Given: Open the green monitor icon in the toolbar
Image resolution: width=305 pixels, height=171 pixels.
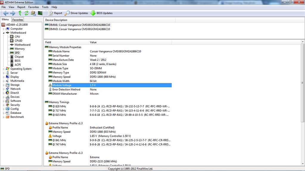Looking at the screenshot, I should (x=40, y=13).
